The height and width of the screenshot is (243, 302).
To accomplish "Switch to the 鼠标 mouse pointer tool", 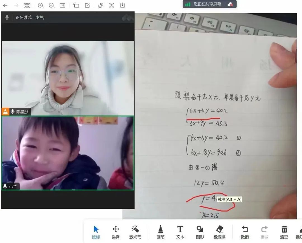I will tap(96, 232).
